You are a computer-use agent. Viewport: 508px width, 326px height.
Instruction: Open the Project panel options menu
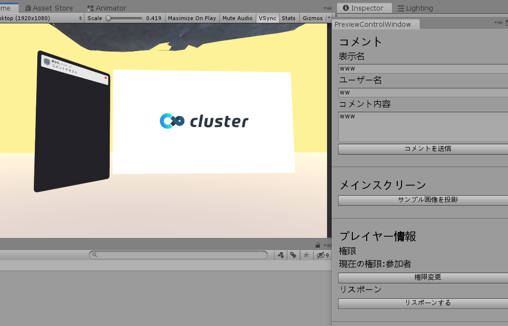pos(328,245)
